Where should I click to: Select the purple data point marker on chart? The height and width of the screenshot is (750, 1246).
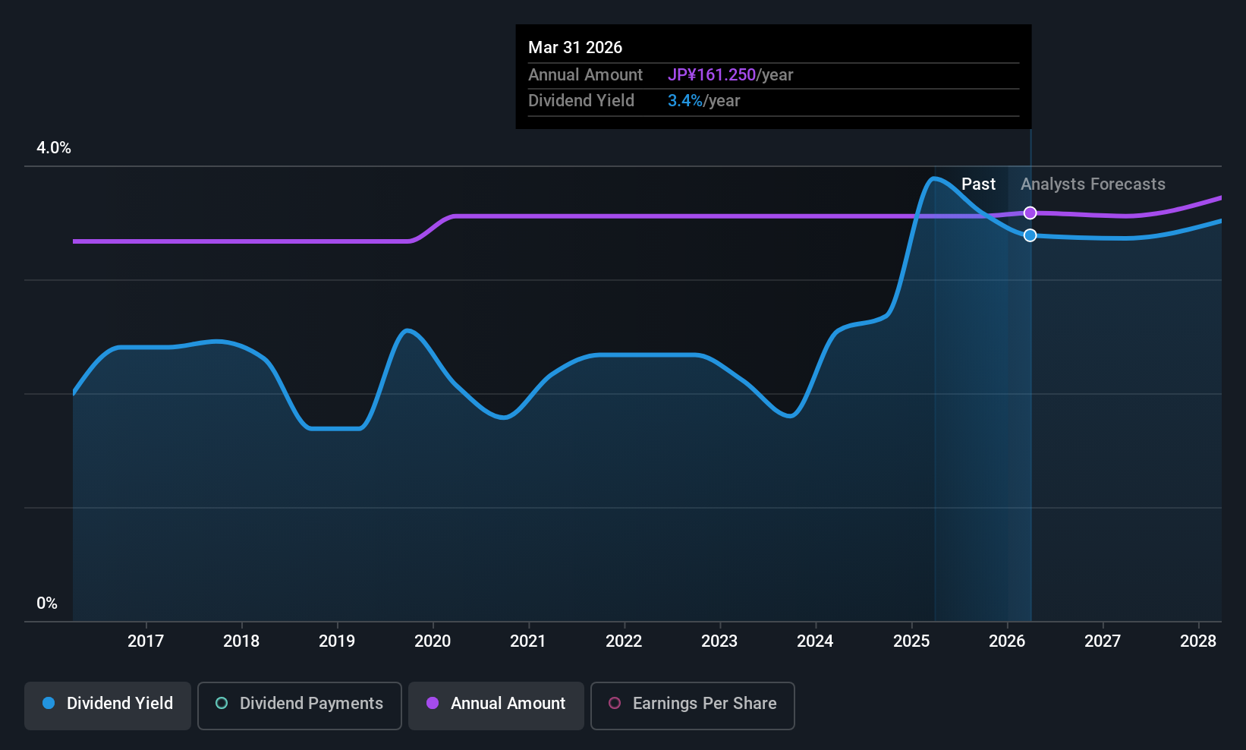[x=1030, y=213]
